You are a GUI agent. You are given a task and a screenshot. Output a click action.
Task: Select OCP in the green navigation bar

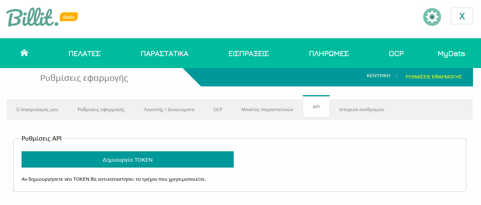coord(396,54)
